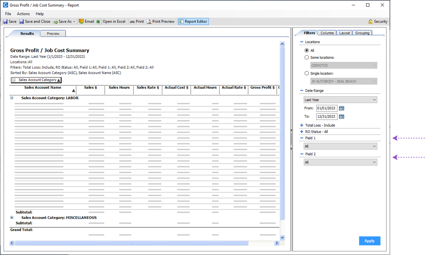
Task: Open the report in Excel
Action: (111, 21)
